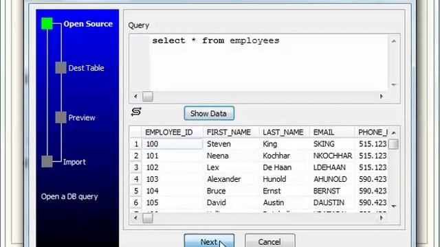Click the EMPLOYEE_ID column header

173,132
